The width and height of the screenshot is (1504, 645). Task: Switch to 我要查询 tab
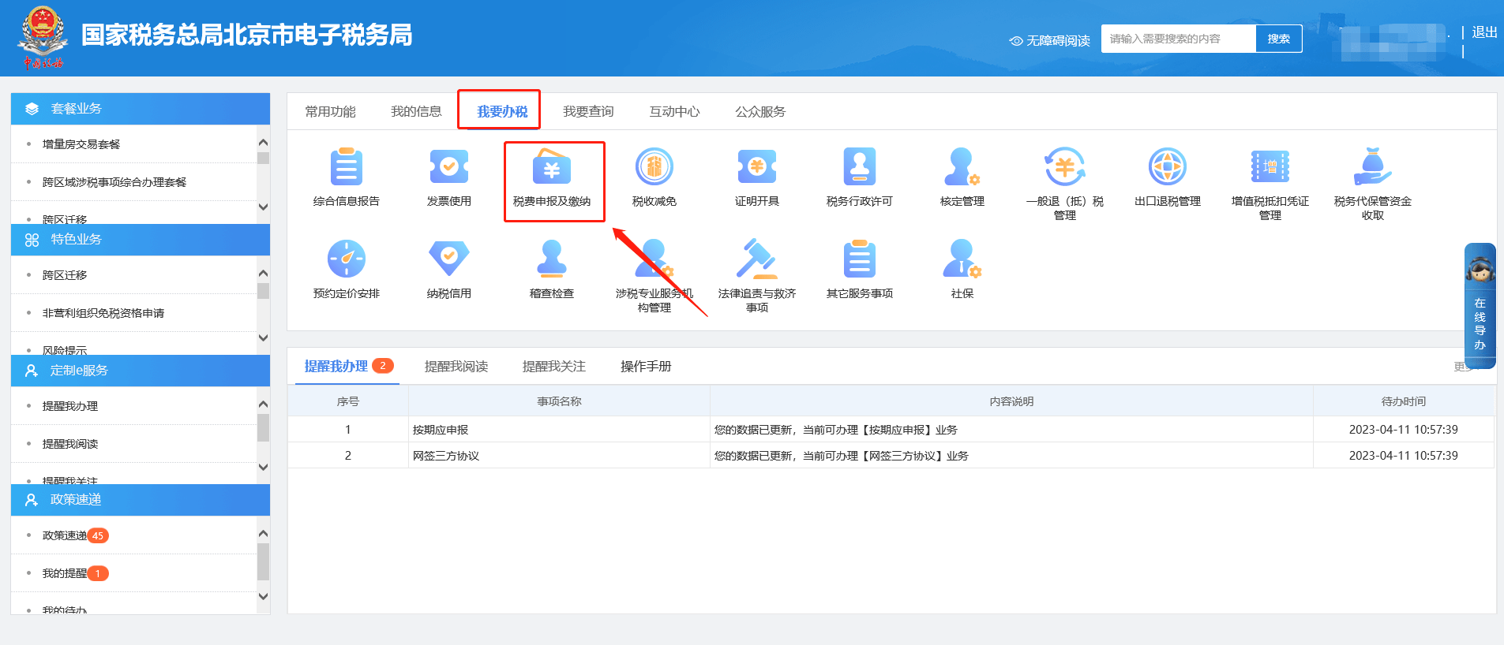(x=588, y=111)
